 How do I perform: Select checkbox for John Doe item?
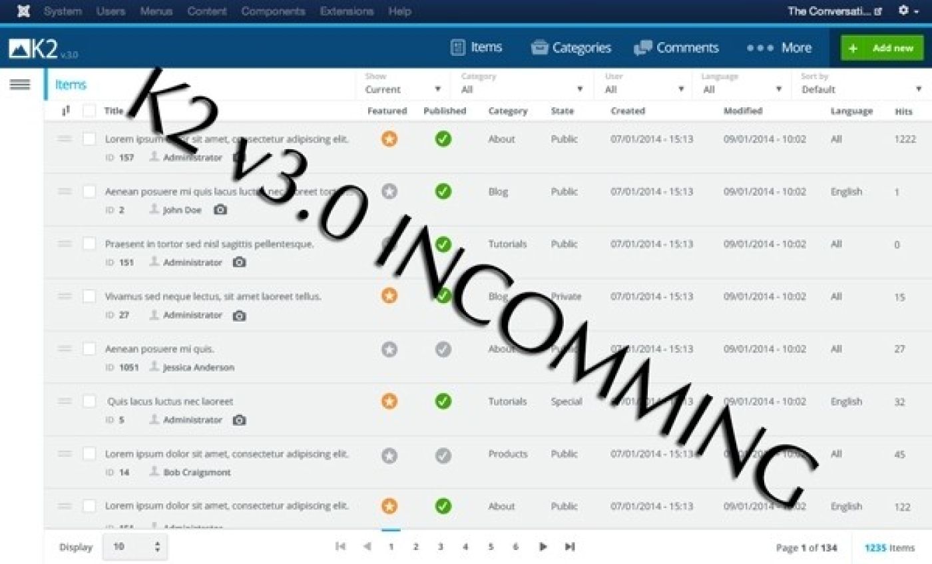click(89, 192)
